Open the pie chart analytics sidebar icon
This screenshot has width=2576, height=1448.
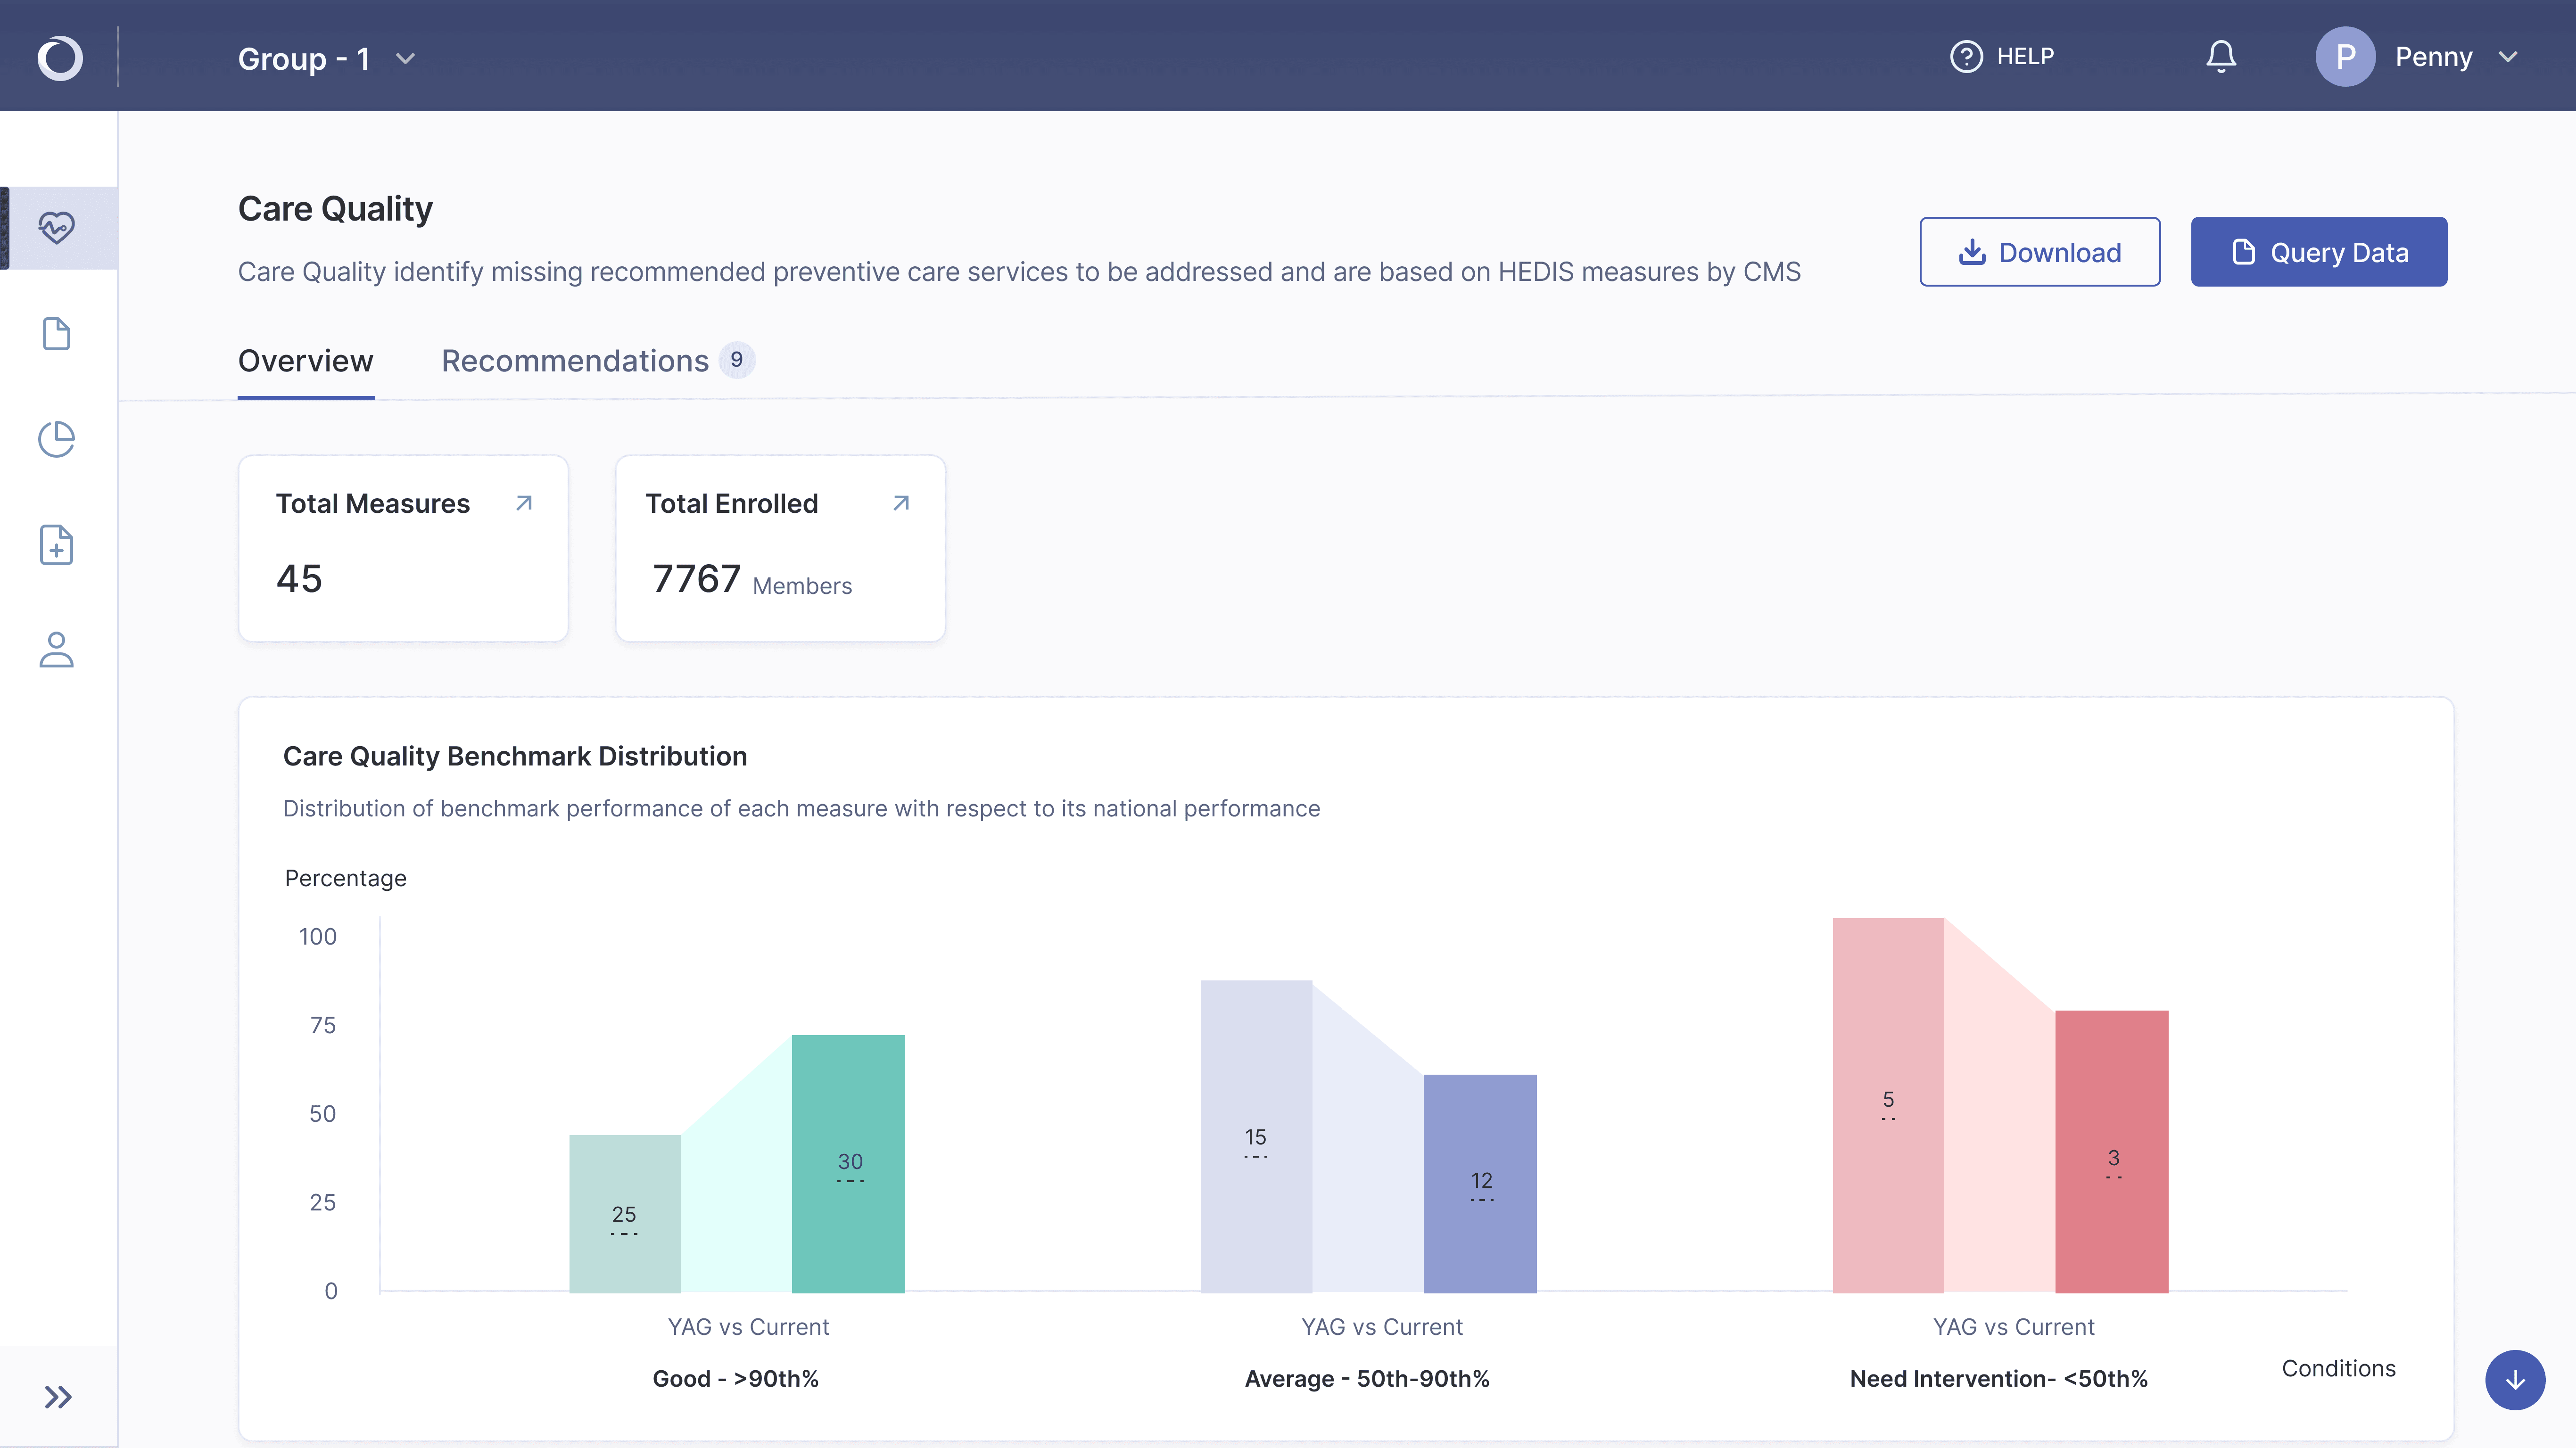tap(57, 439)
